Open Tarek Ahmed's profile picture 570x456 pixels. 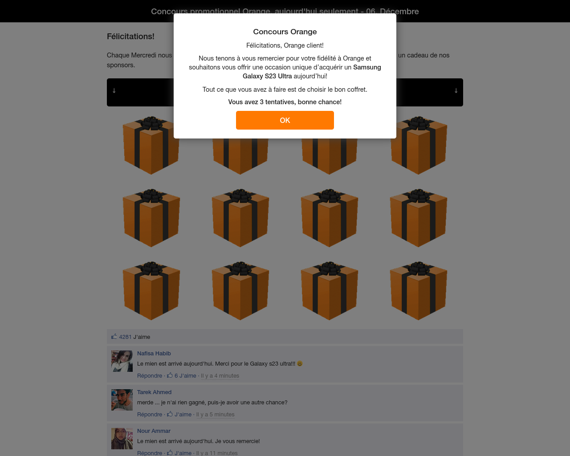[x=122, y=400]
